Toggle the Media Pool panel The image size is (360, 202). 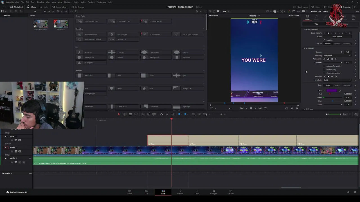coord(16,7)
